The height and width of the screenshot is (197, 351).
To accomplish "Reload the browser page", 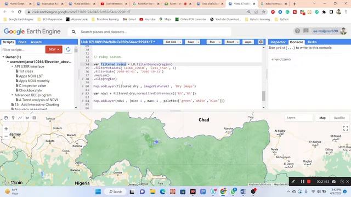I will click(x=20, y=12).
